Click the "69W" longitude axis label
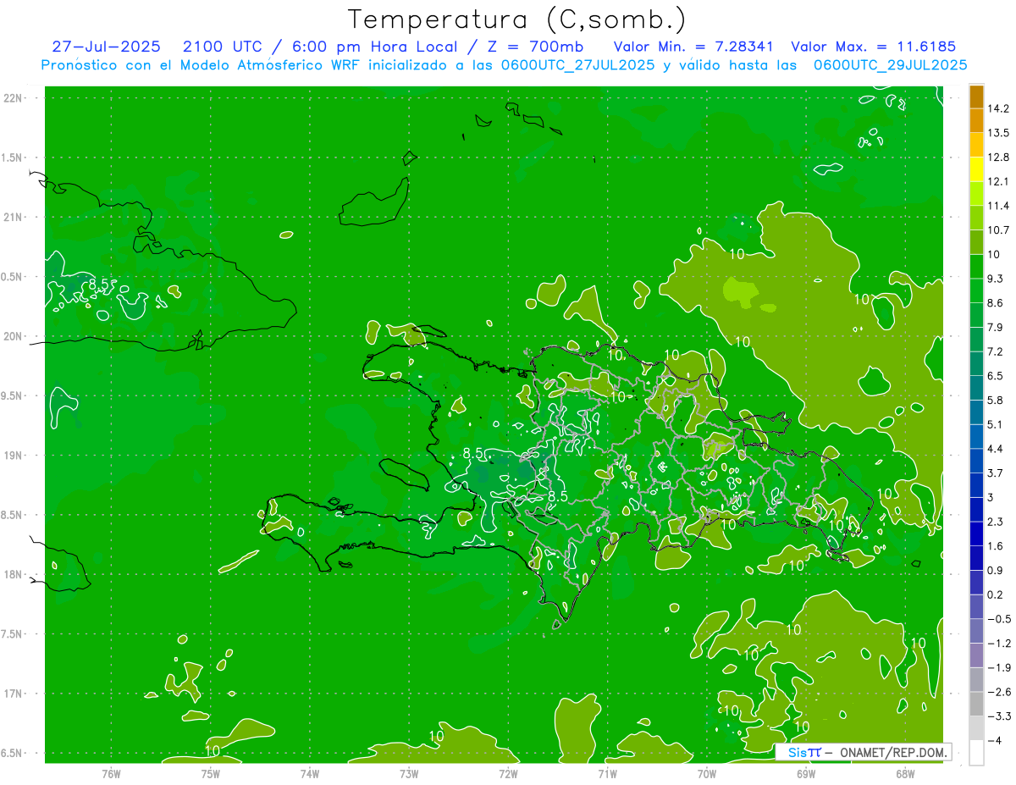 point(805,773)
